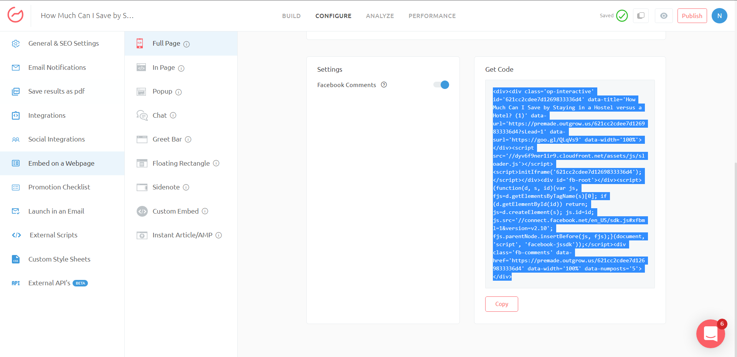737x357 pixels.
Task: Click the Sidenote info icon
Action: (186, 188)
